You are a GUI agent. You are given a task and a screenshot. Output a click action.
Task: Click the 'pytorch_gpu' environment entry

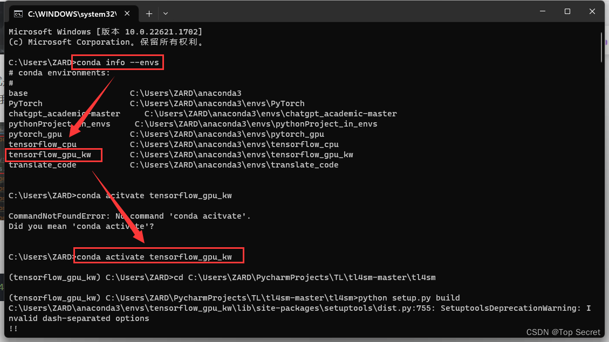tap(35, 134)
